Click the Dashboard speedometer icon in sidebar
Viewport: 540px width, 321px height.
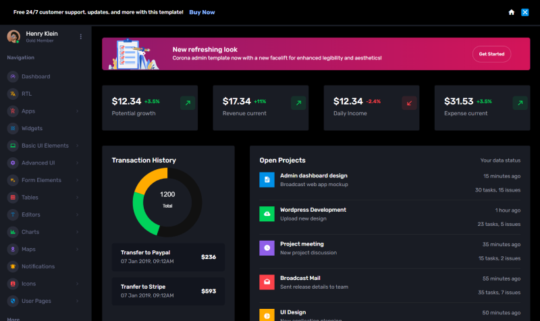(x=13, y=77)
